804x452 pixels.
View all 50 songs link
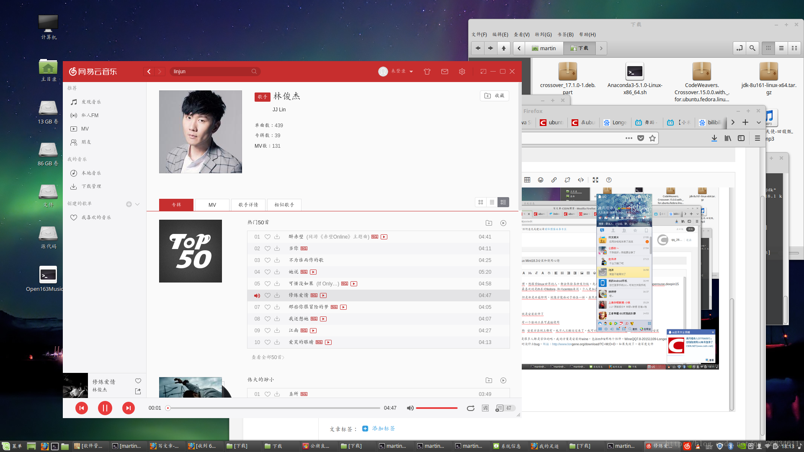(268, 357)
